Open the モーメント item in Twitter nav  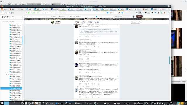tap(62, 17)
